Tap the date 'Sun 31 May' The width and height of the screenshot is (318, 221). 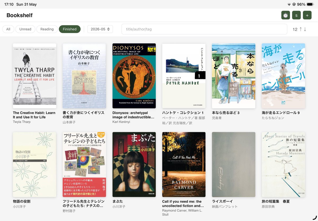[x=26, y=4]
